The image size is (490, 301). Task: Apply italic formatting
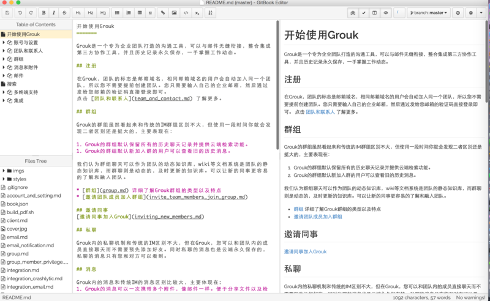point(54,13)
